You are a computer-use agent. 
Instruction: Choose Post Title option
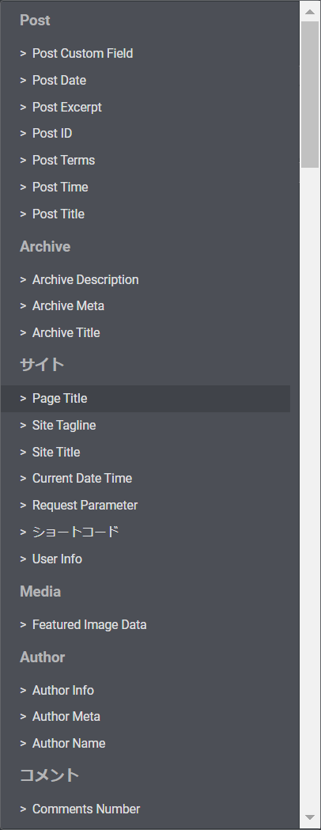tap(145, 214)
